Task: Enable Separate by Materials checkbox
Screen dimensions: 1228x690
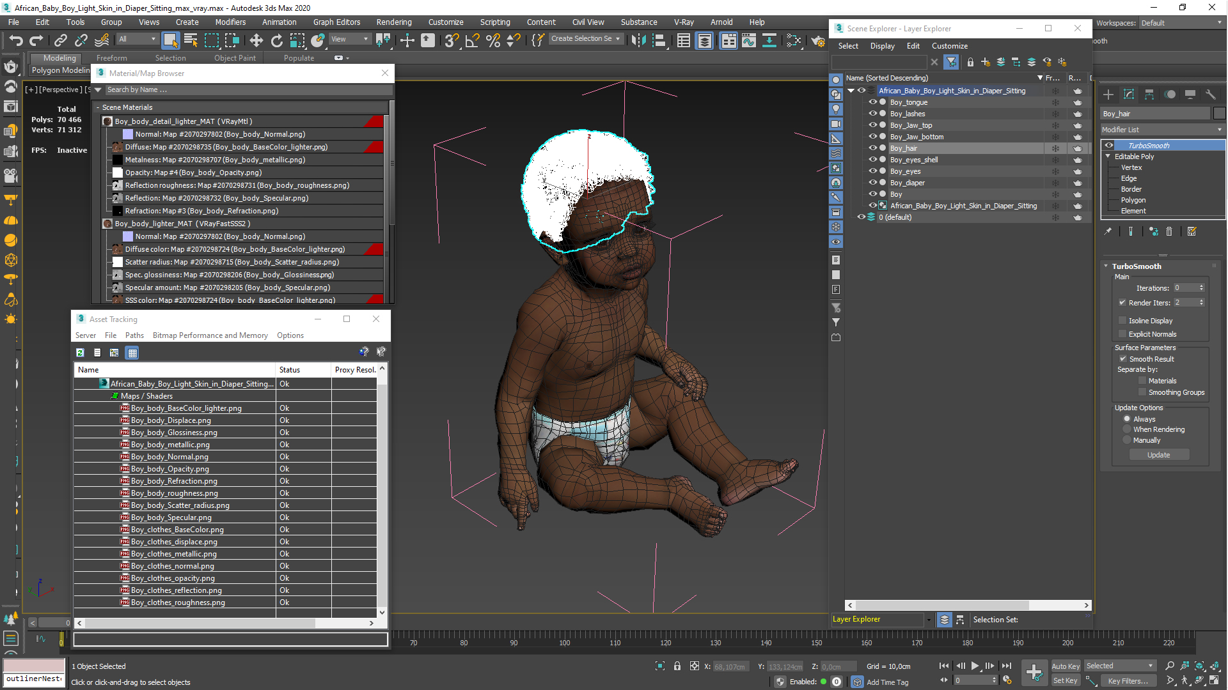Action: [x=1142, y=381]
